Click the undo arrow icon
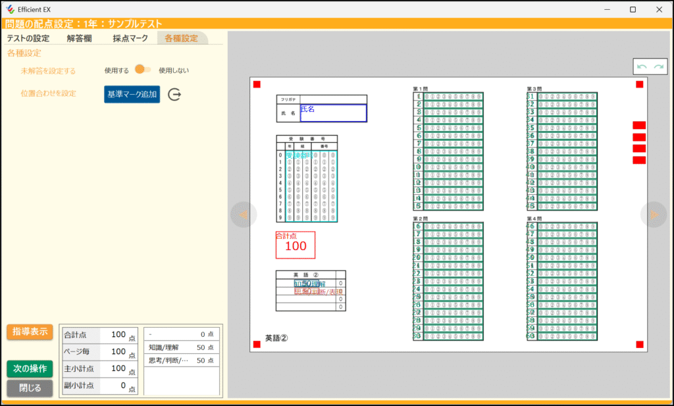 click(642, 67)
